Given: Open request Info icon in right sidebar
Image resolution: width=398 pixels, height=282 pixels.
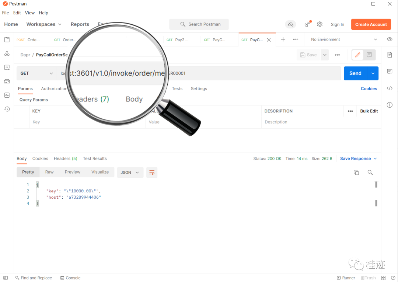Looking at the screenshot, I should [x=390, y=105].
